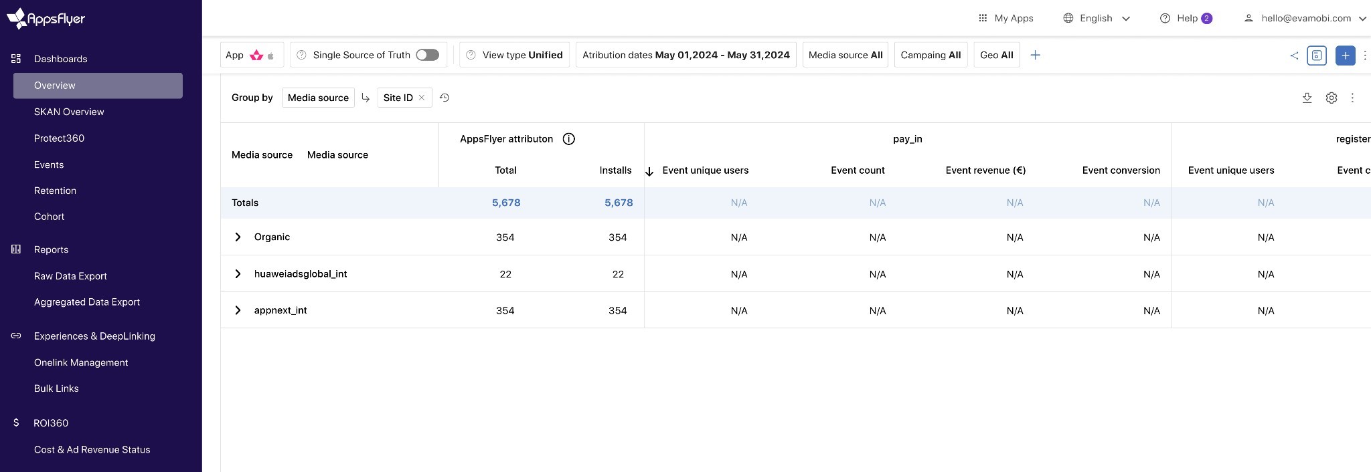Click the blue plus add button
This screenshot has width=1371, height=472.
point(1345,55)
